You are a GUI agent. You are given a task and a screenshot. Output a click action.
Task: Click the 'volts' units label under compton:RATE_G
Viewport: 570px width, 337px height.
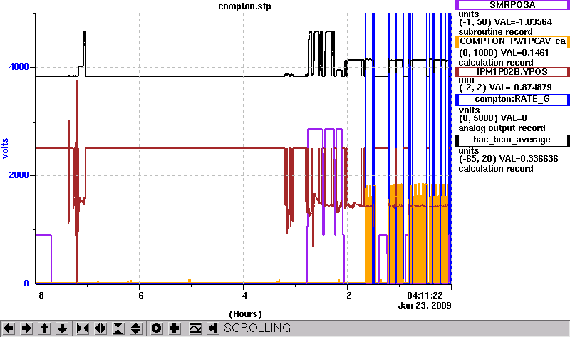tap(469, 110)
